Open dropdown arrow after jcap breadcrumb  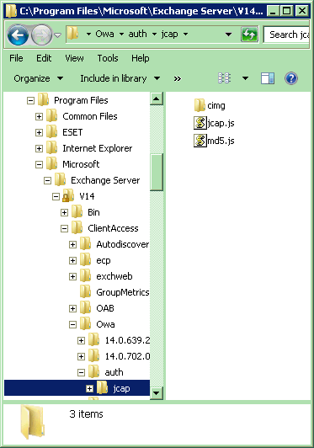[185, 35]
